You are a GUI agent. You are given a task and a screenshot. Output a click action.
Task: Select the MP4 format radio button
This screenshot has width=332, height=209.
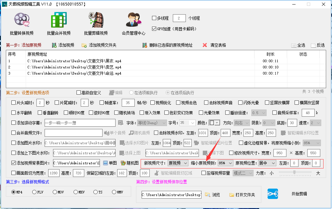pos(14,192)
